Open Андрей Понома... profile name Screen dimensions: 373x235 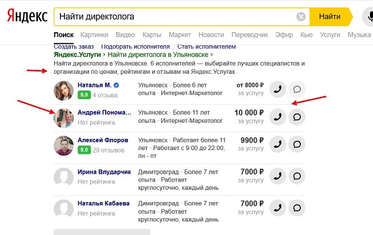(104, 112)
